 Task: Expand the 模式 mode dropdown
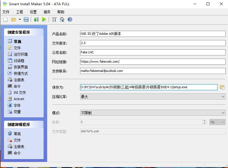223,113
